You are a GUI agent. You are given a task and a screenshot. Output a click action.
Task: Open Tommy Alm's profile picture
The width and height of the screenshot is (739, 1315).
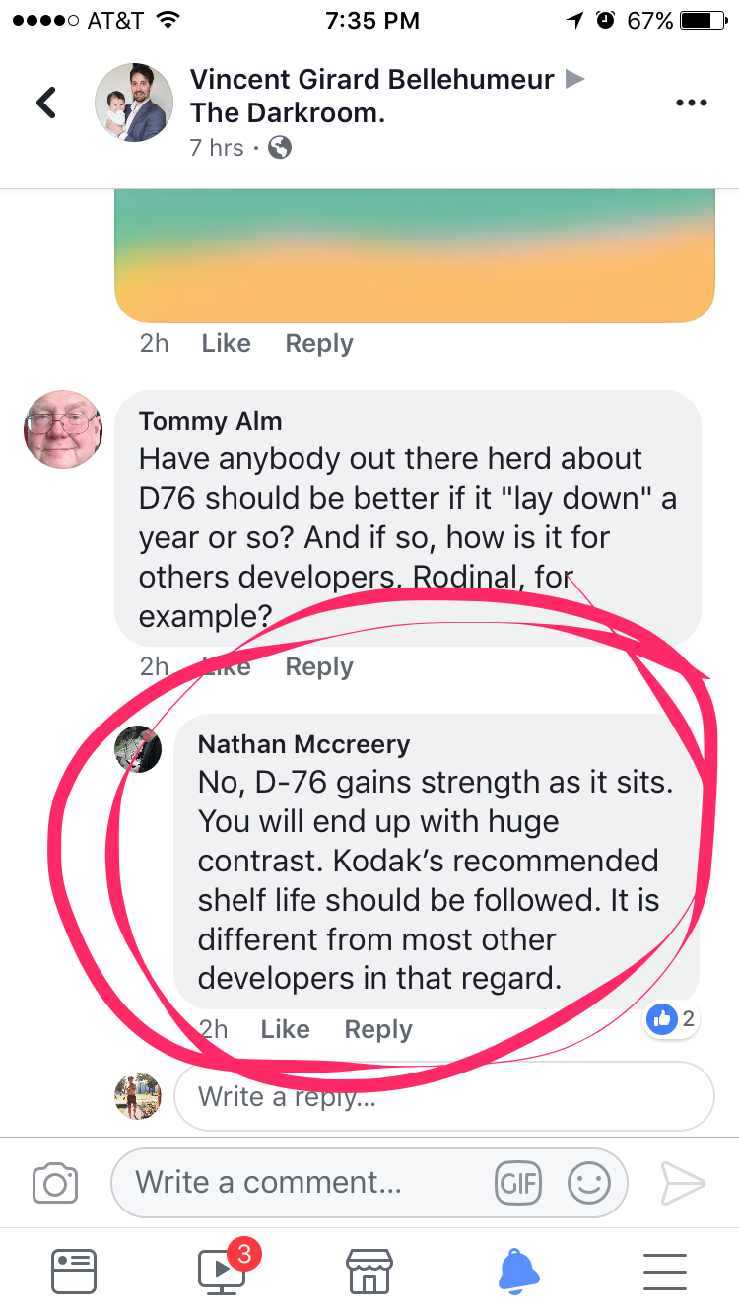click(x=63, y=430)
